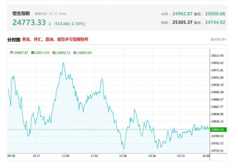Click the 14:26 time axis label
The image size is (238, 168).
pyautogui.click(x=152, y=156)
